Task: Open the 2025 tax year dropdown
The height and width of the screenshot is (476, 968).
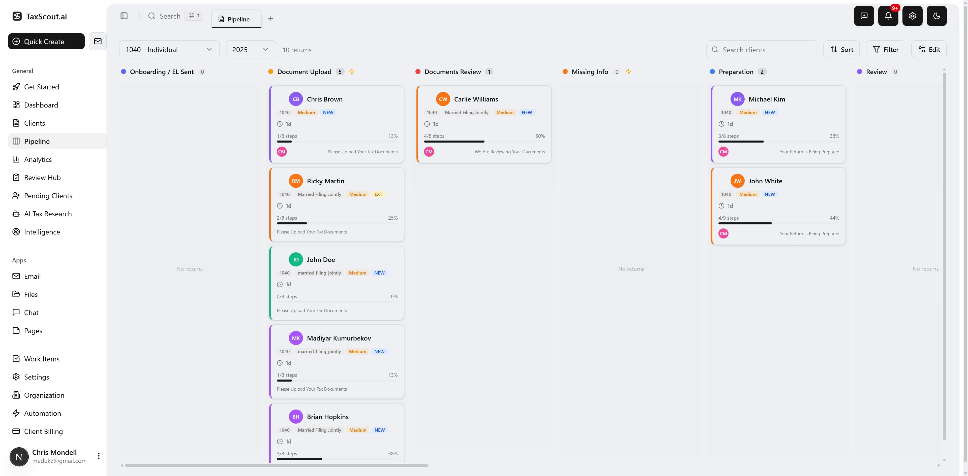Action: click(x=251, y=50)
